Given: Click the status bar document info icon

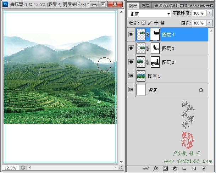Looking at the screenshot, I should tap(23, 168).
